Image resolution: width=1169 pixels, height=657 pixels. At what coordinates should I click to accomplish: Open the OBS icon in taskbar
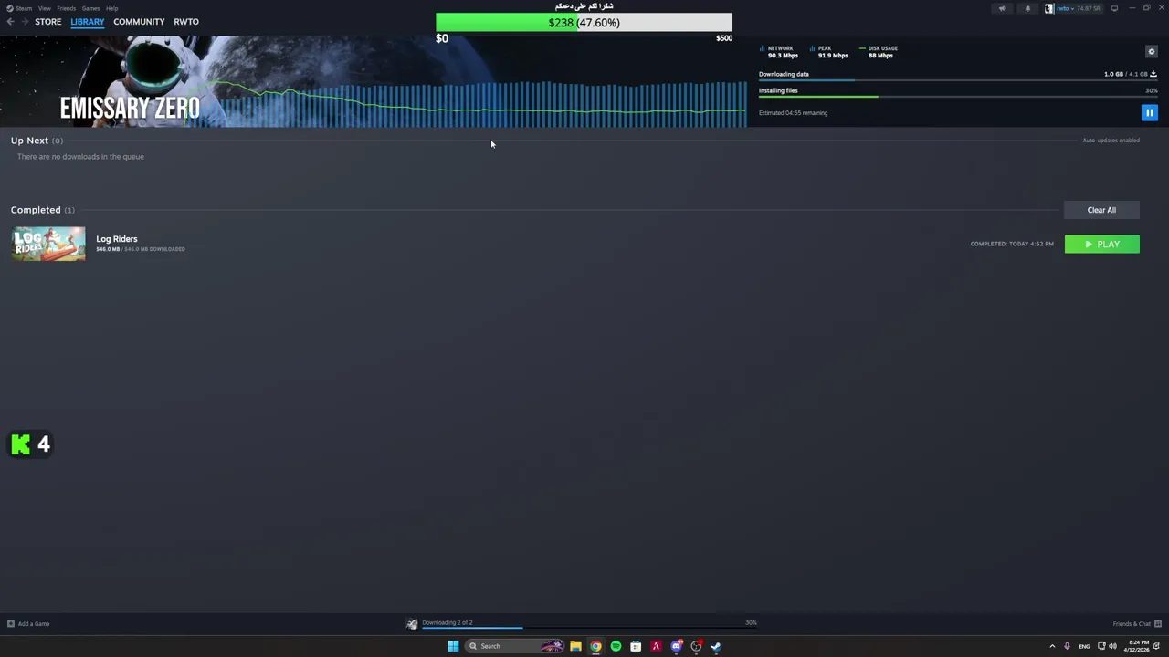pyautogui.click(x=696, y=646)
